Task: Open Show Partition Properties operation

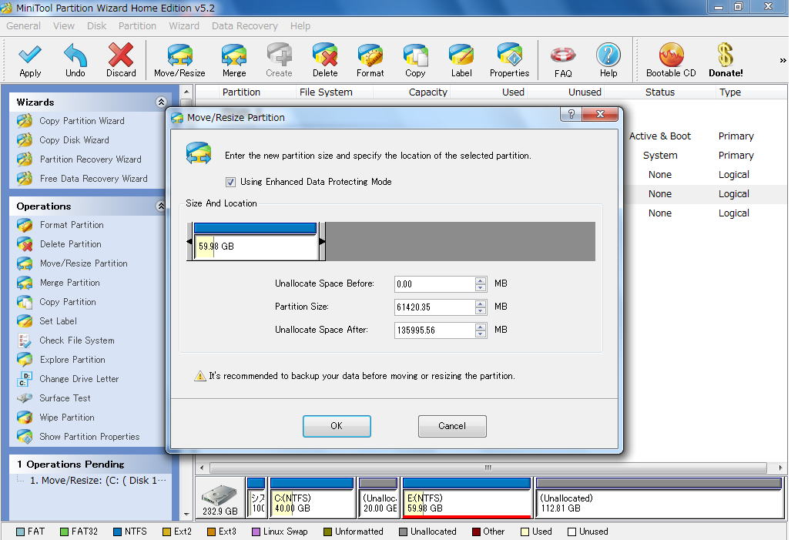Action: [89, 437]
